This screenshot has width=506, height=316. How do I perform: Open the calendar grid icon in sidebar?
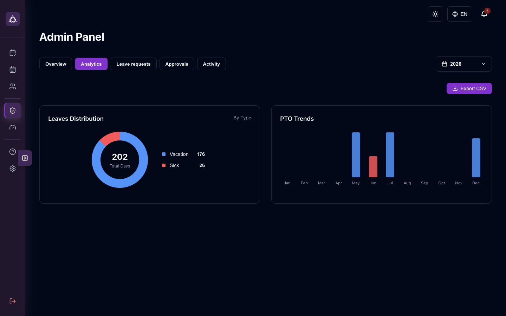pos(13,70)
